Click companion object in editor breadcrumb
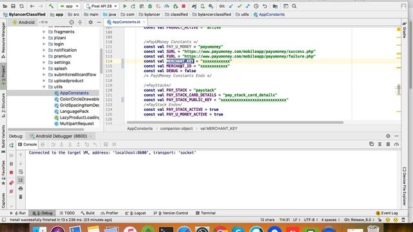The width and height of the screenshot is (413, 232). click(x=176, y=129)
